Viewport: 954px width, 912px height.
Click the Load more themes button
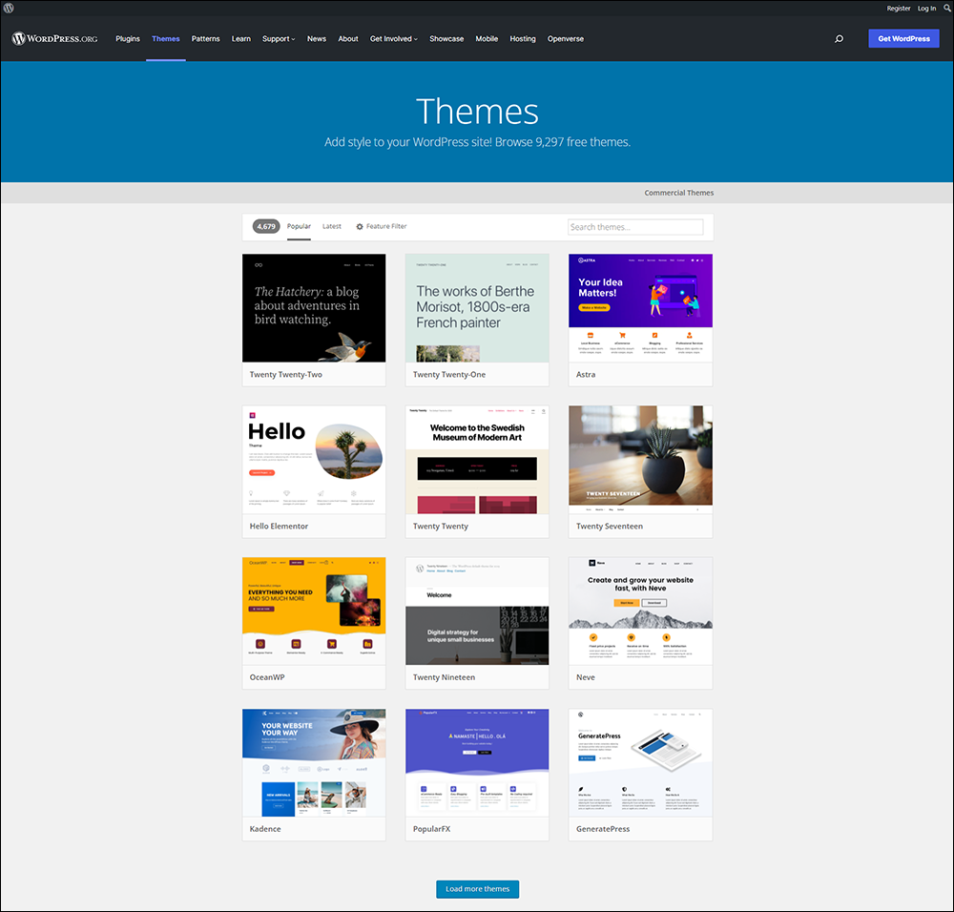(x=478, y=889)
